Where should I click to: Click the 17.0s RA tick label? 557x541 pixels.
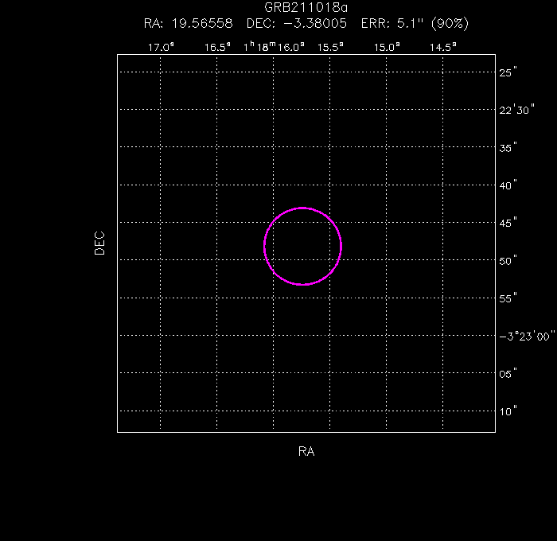click(x=161, y=47)
